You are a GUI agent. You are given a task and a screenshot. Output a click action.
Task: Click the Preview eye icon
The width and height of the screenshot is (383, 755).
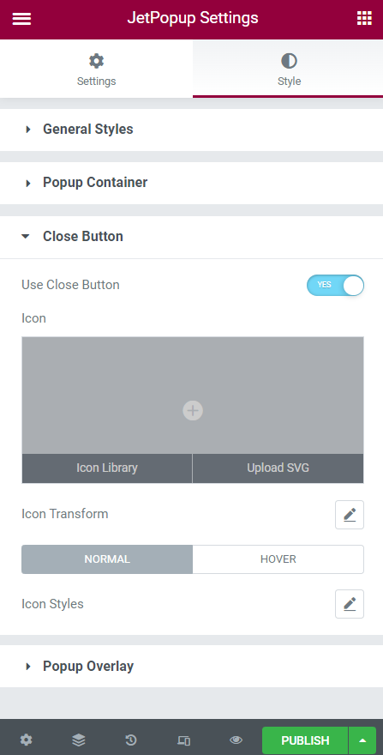pos(236,740)
